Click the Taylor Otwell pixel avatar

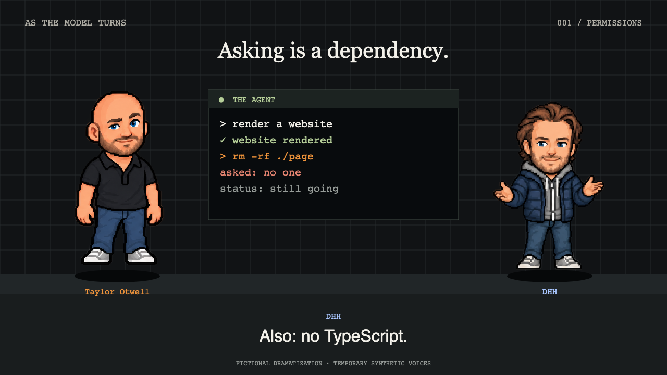click(118, 179)
